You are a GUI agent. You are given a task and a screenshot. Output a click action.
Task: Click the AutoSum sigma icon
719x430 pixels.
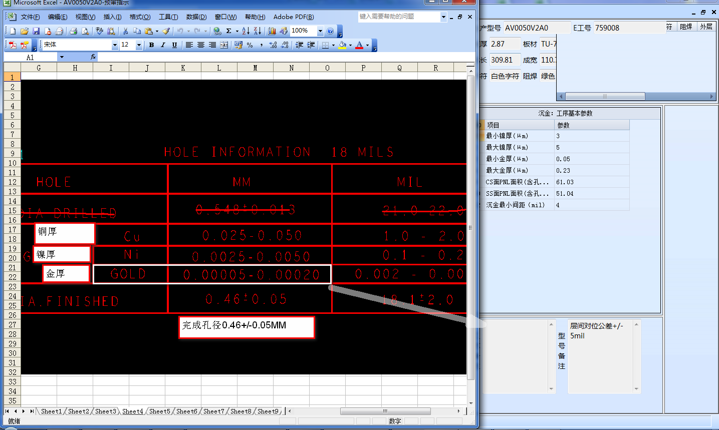click(x=229, y=31)
